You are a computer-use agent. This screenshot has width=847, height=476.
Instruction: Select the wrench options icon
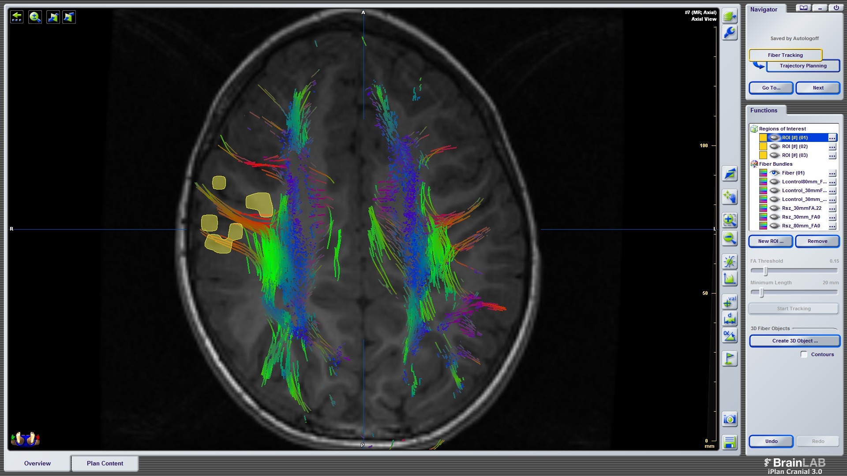click(730, 33)
